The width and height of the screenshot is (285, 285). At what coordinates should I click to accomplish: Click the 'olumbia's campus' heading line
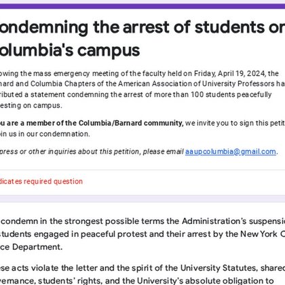(x=70, y=50)
